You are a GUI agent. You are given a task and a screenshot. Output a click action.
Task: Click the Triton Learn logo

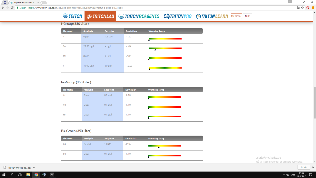(212, 16)
